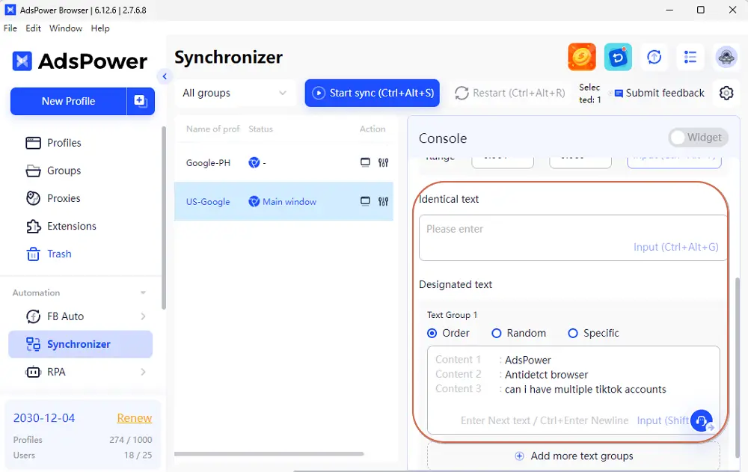Open the support headset chat bubble
The height and width of the screenshot is (472, 748).
tap(702, 420)
